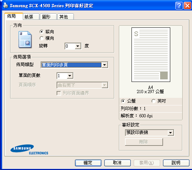The image size is (192, 170).
Task: Close the print preferences dialog
Action: click(187, 6)
